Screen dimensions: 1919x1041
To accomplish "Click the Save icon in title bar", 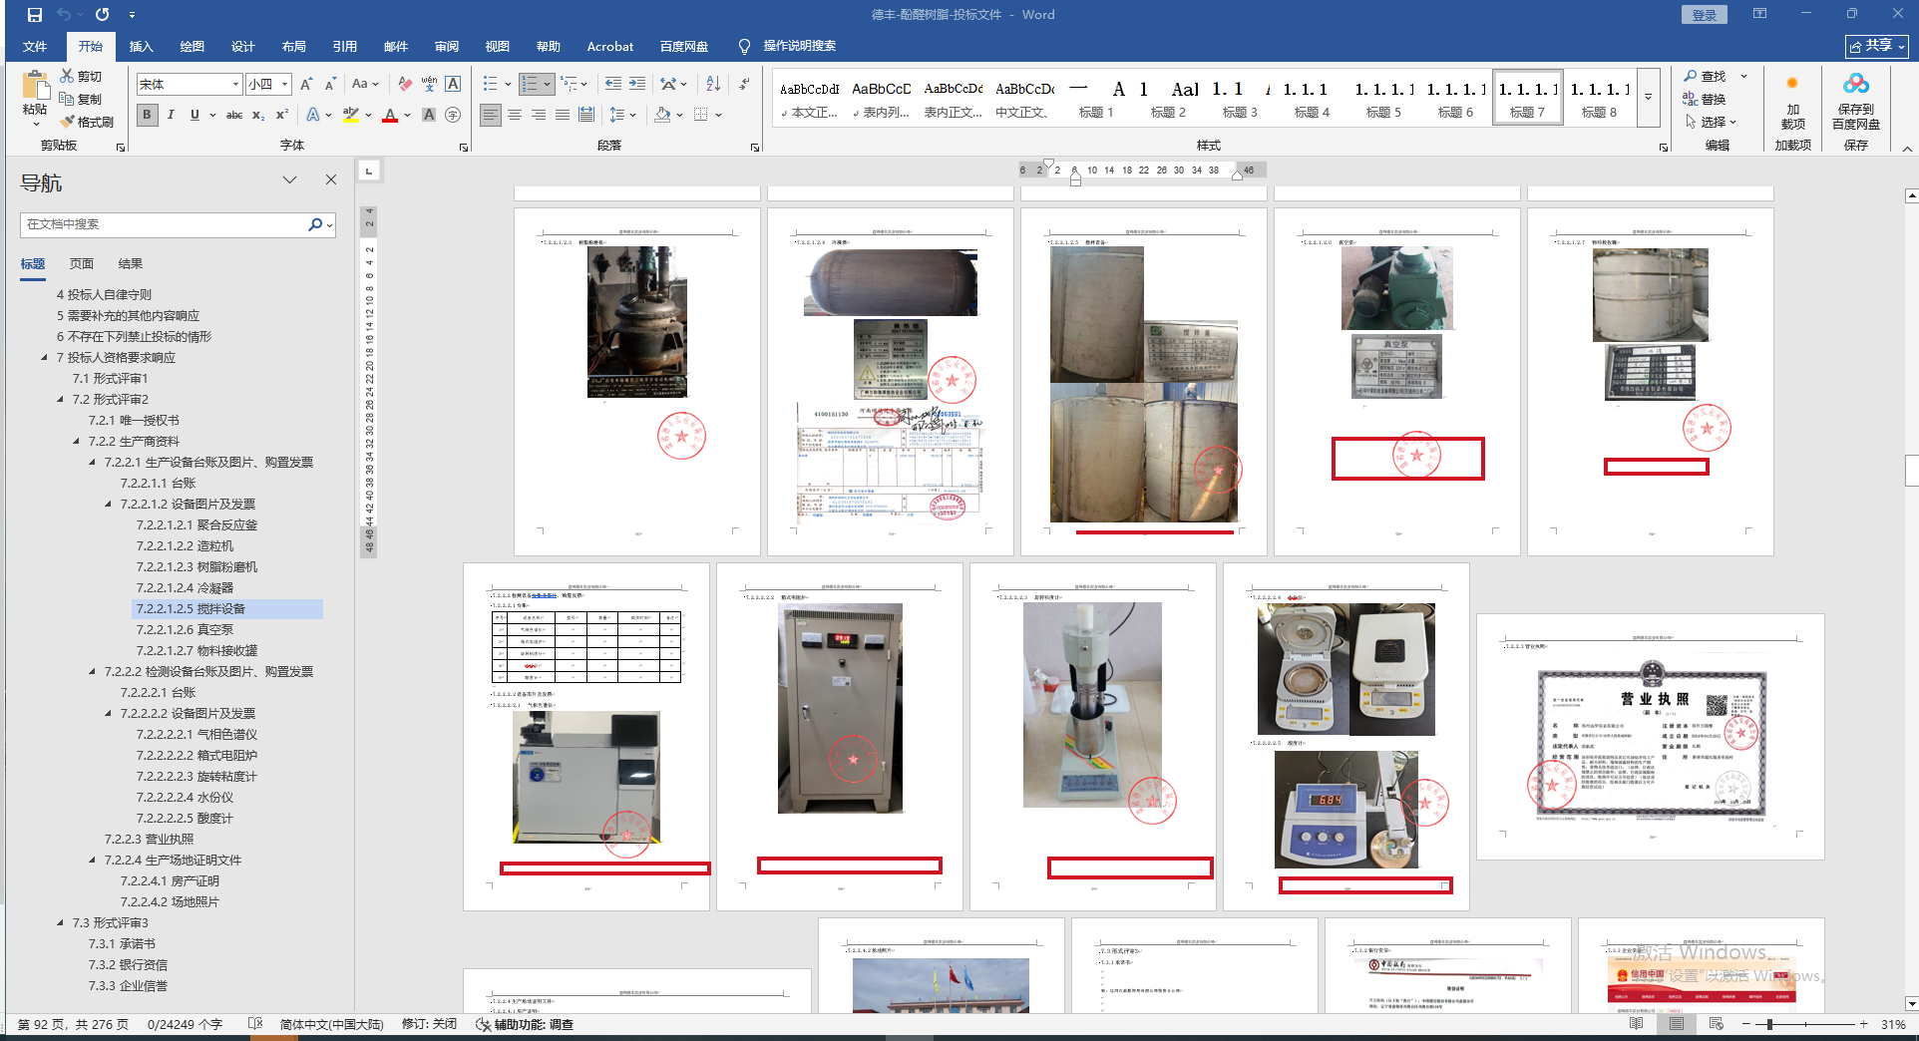I will click(35, 15).
